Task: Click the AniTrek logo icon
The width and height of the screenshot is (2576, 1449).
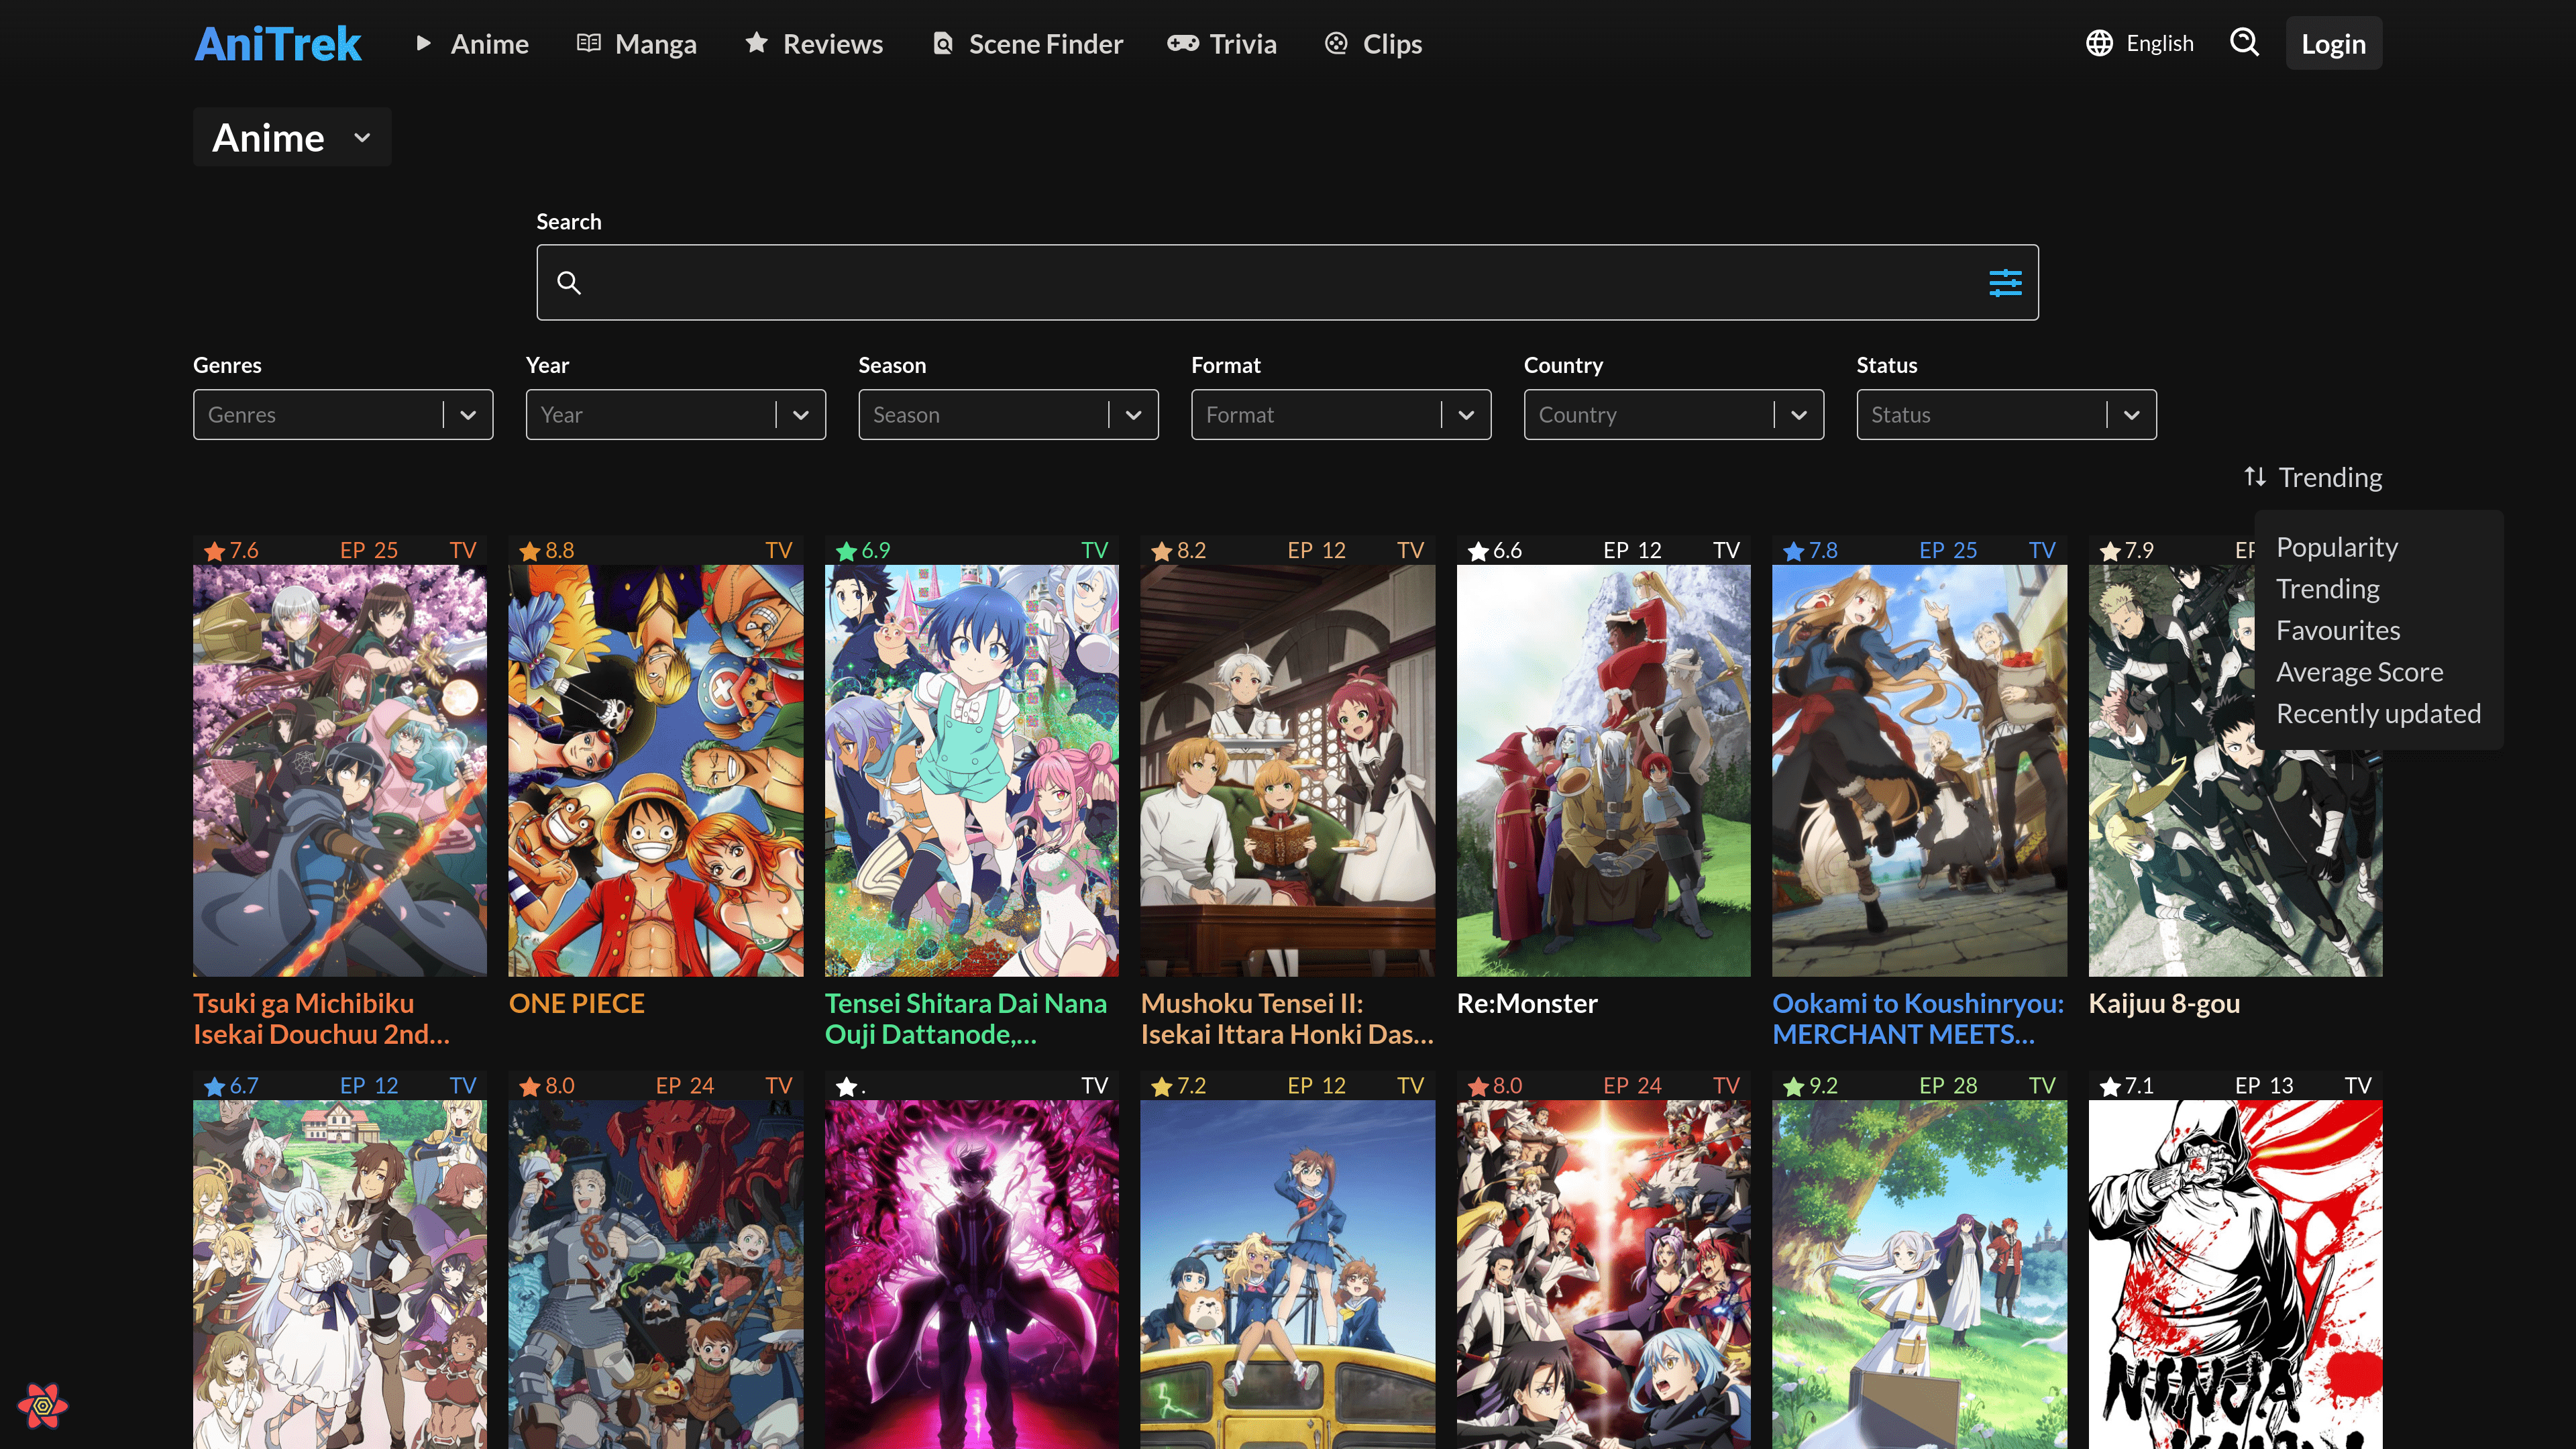Action: 278,42
